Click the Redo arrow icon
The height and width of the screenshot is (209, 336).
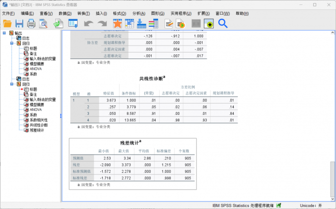click(102, 23)
